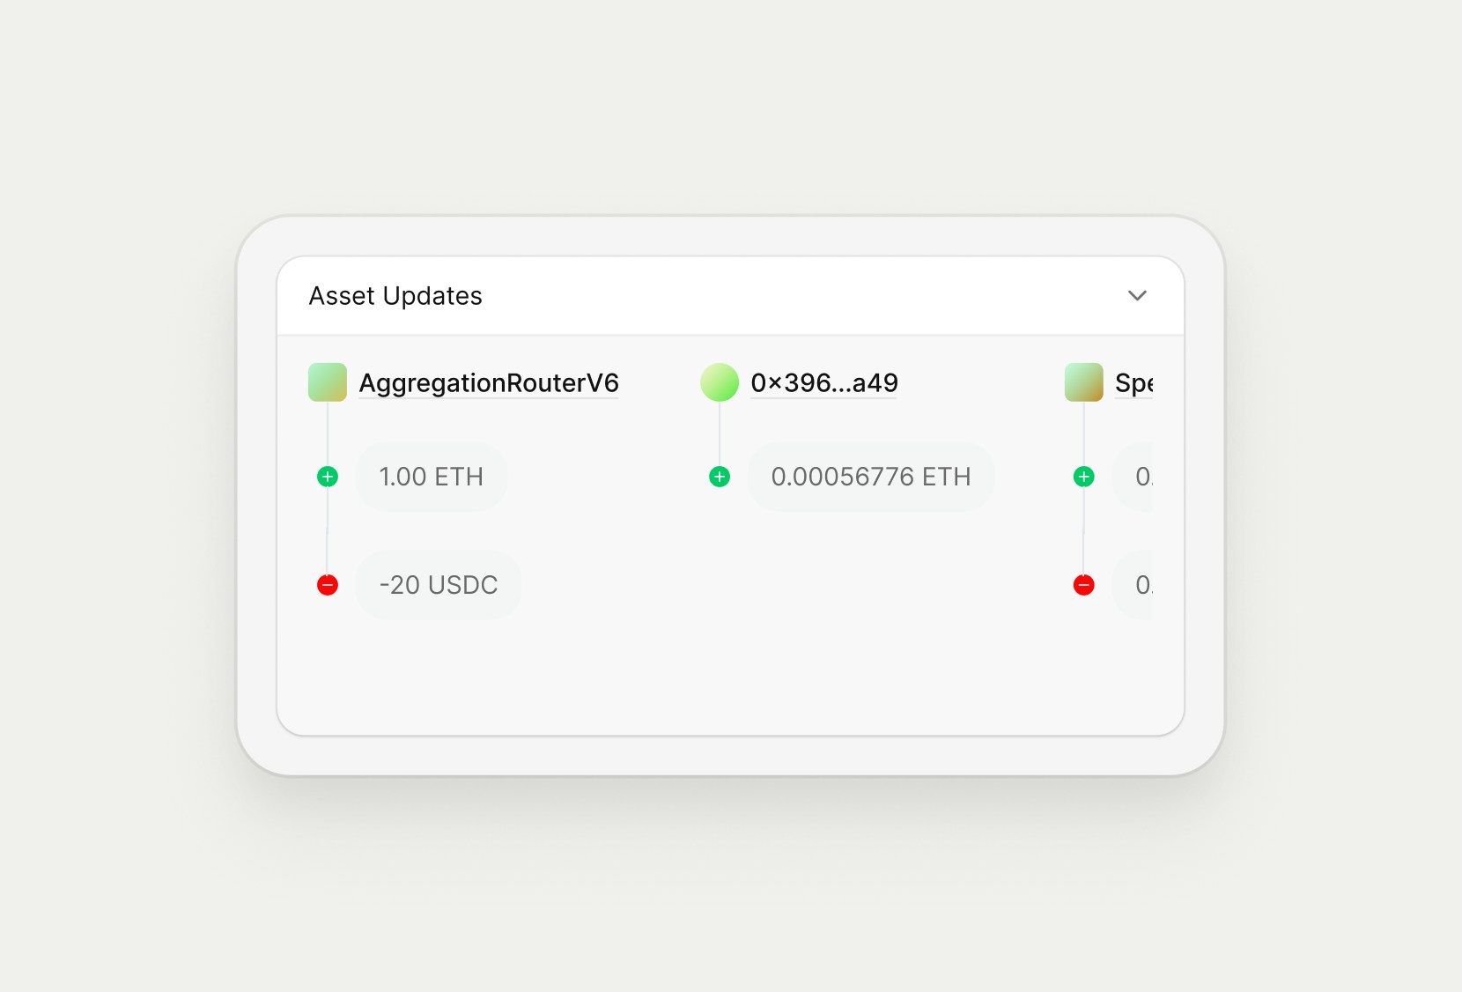The width and height of the screenshot is (1462, 992).
Task: Open the chevron at the panel's top right
Action: click(x=1137, y=296)
